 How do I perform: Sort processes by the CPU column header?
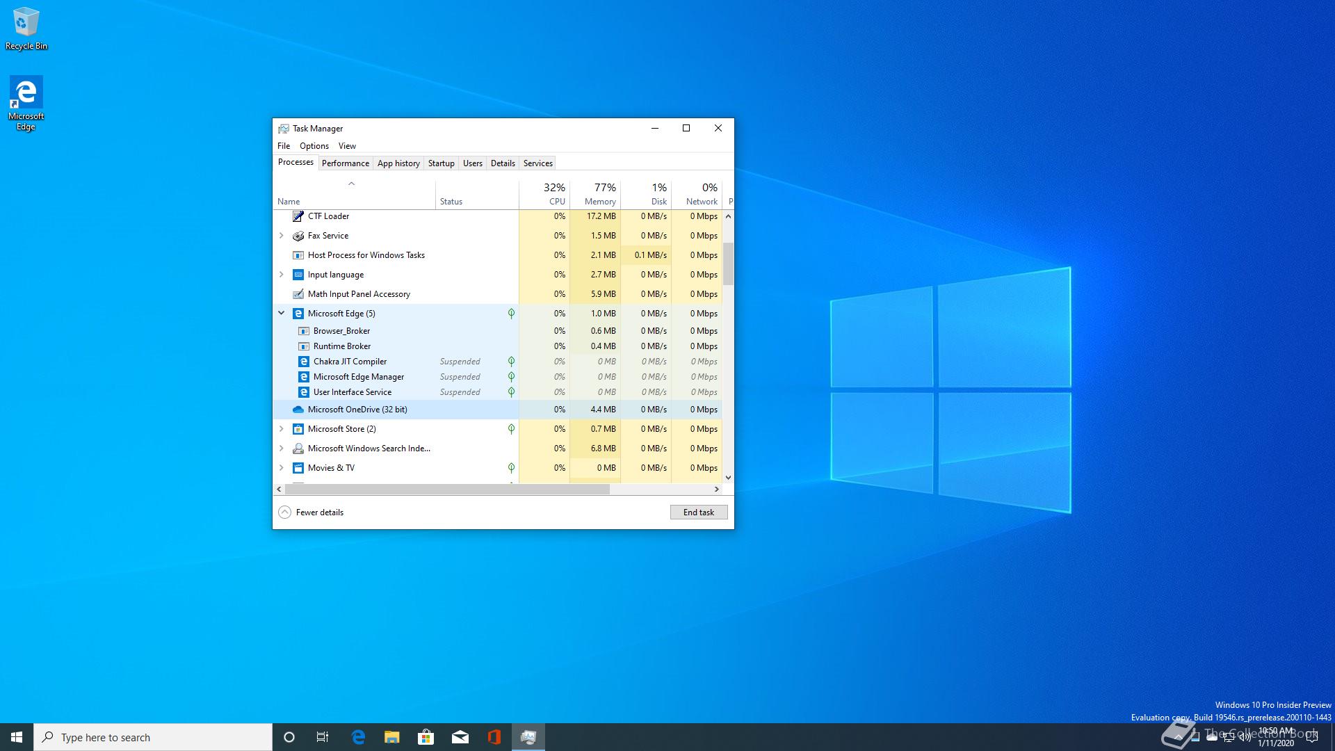pyautogui.click(x=544, y=195)
